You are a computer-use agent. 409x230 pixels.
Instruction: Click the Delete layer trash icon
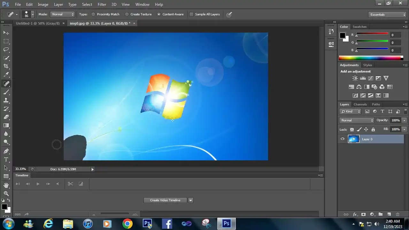[x=398, y=214]
